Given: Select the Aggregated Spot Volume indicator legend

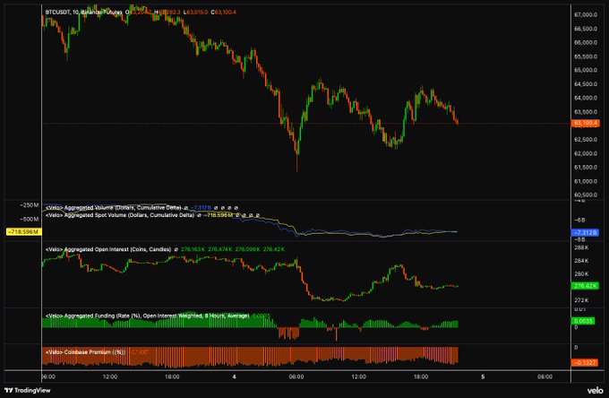Looking at the screenshot, I should coord(120,215).
